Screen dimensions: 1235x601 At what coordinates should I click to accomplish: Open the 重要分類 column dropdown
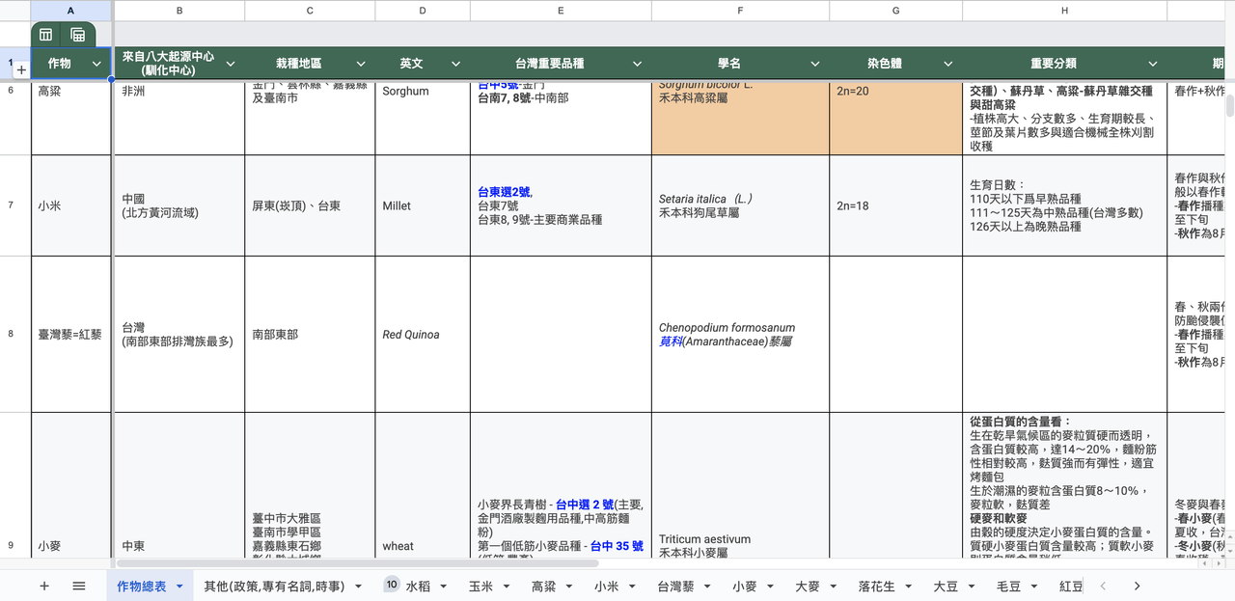pos(1152,64)
